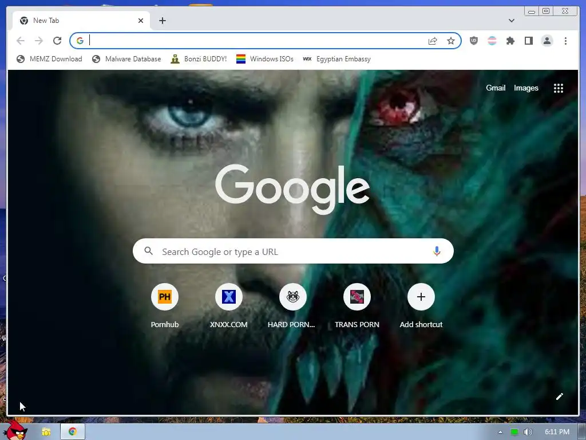Open Chrome three-dot menu

(x=565, y=41)
